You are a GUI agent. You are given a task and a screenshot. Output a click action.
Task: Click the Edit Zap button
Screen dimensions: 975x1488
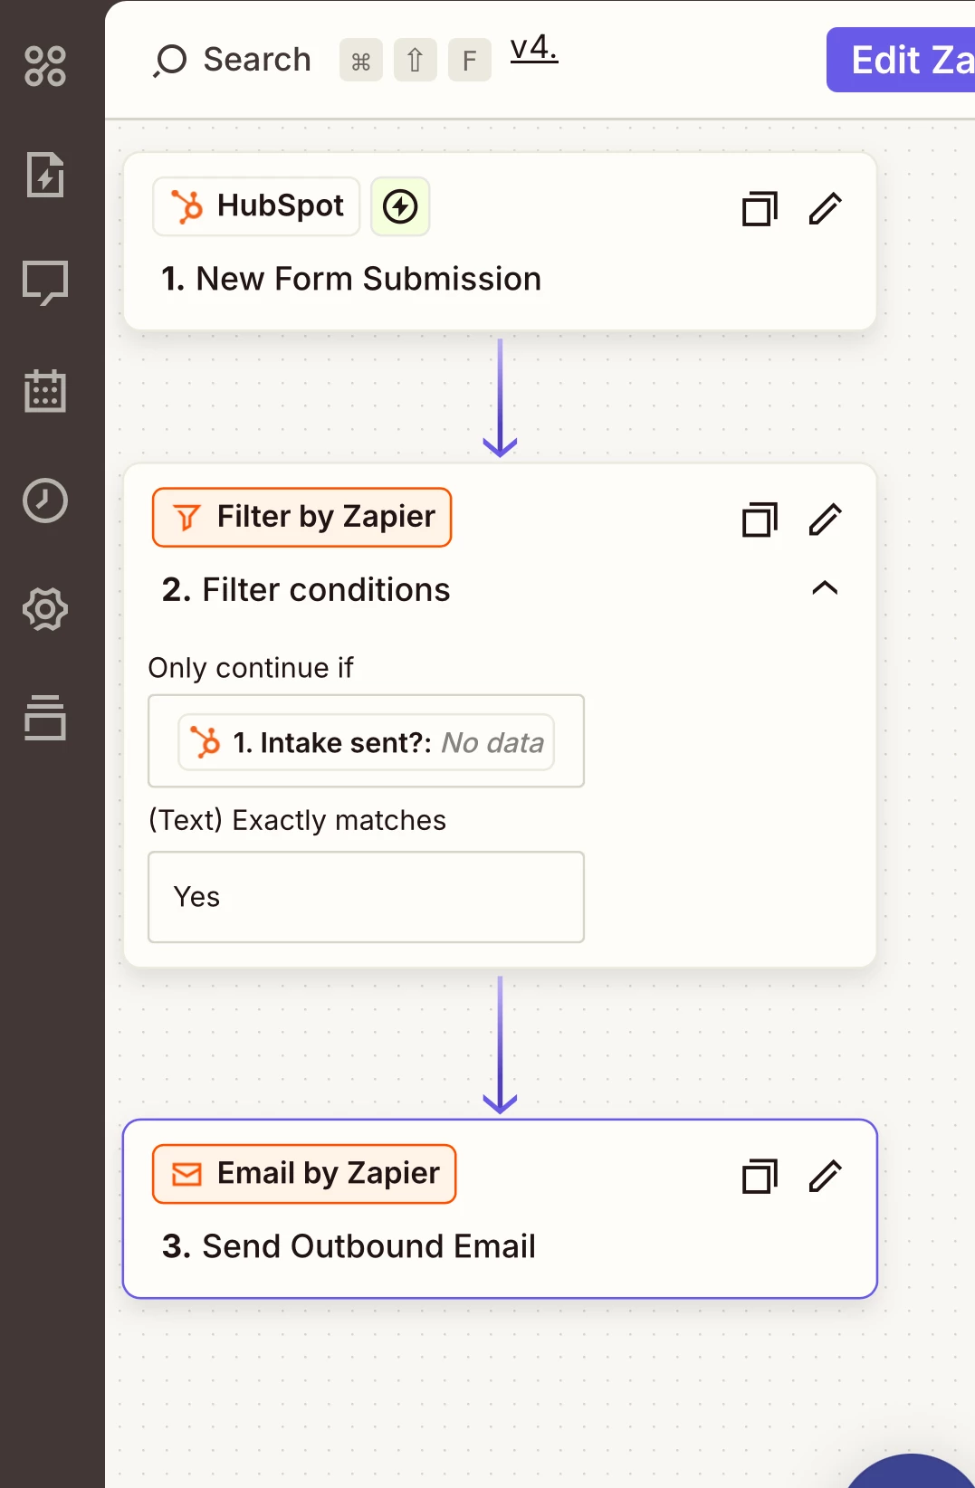point(901,60)
